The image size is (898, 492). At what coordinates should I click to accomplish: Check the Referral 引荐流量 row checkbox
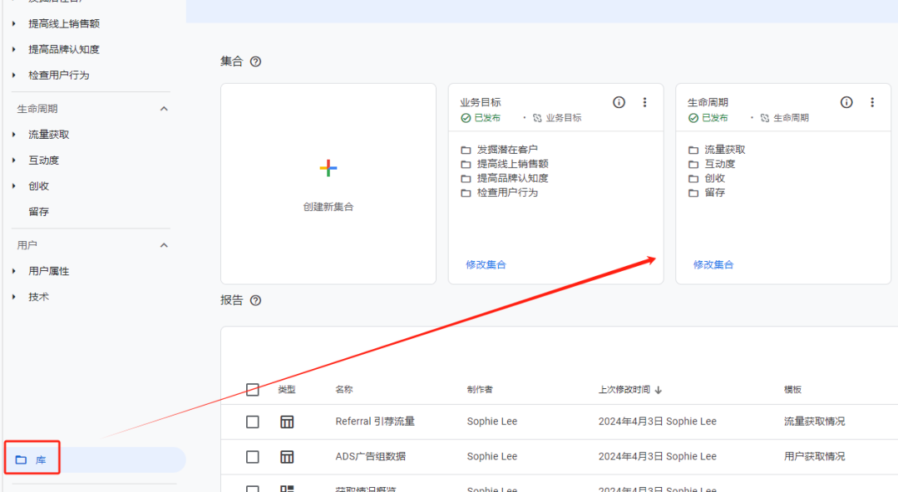pos(253,422)
